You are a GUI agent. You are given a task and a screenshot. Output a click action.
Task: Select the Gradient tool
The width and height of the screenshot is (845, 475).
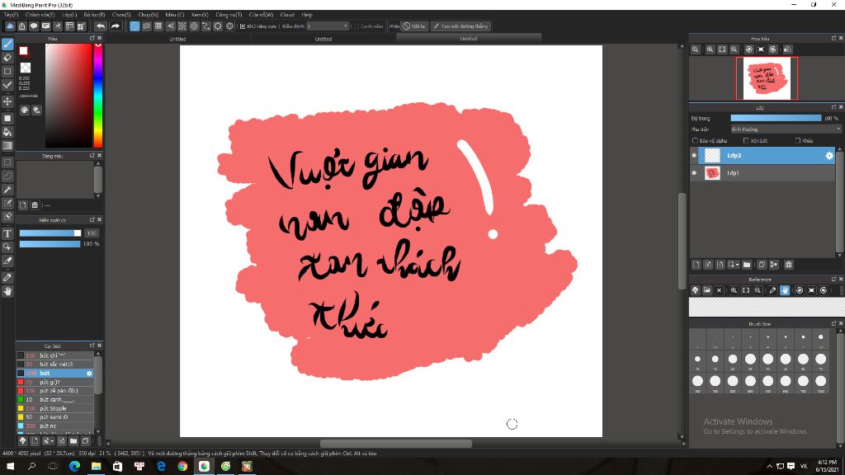pos(7,145)
